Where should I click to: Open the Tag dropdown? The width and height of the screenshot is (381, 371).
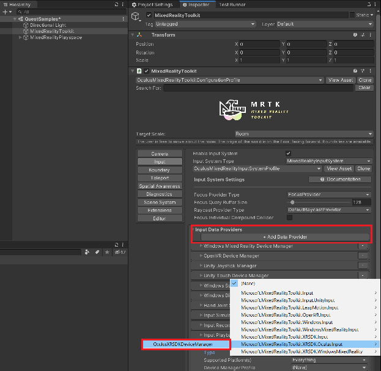click(x=205, y=24)
